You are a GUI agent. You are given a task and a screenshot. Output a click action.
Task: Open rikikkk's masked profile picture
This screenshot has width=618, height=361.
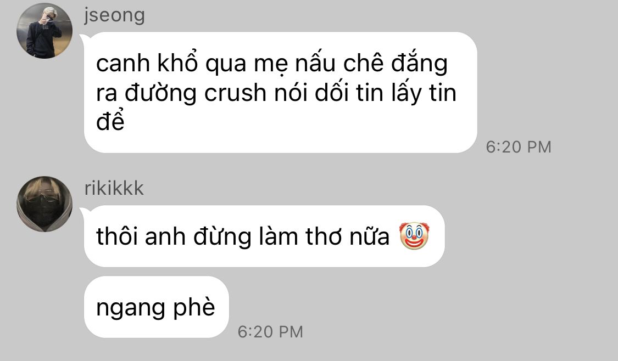[44, 204]
